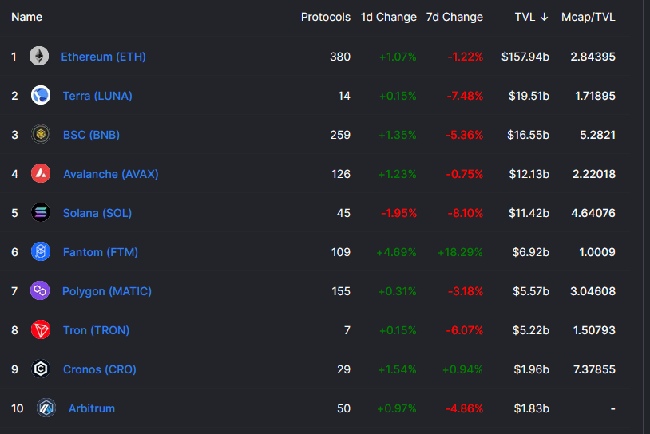
Task: Click the Fantom logo icon
Action: (x=41, y=252)
